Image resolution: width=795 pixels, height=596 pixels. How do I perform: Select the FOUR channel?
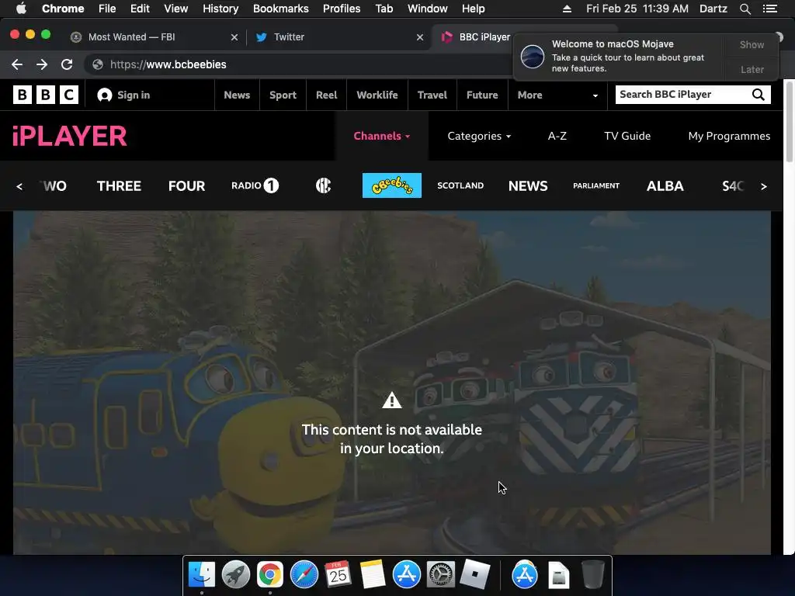(x=186, y=186)
